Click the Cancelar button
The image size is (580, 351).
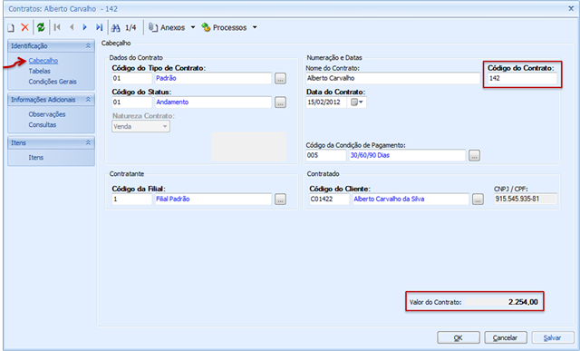click(x=506, y=337)
